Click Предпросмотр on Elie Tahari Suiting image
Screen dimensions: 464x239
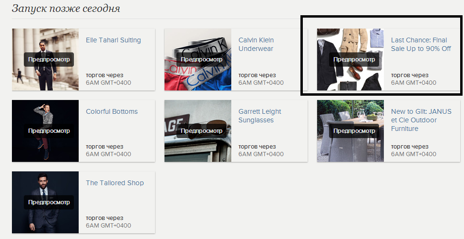pos(49,60)
